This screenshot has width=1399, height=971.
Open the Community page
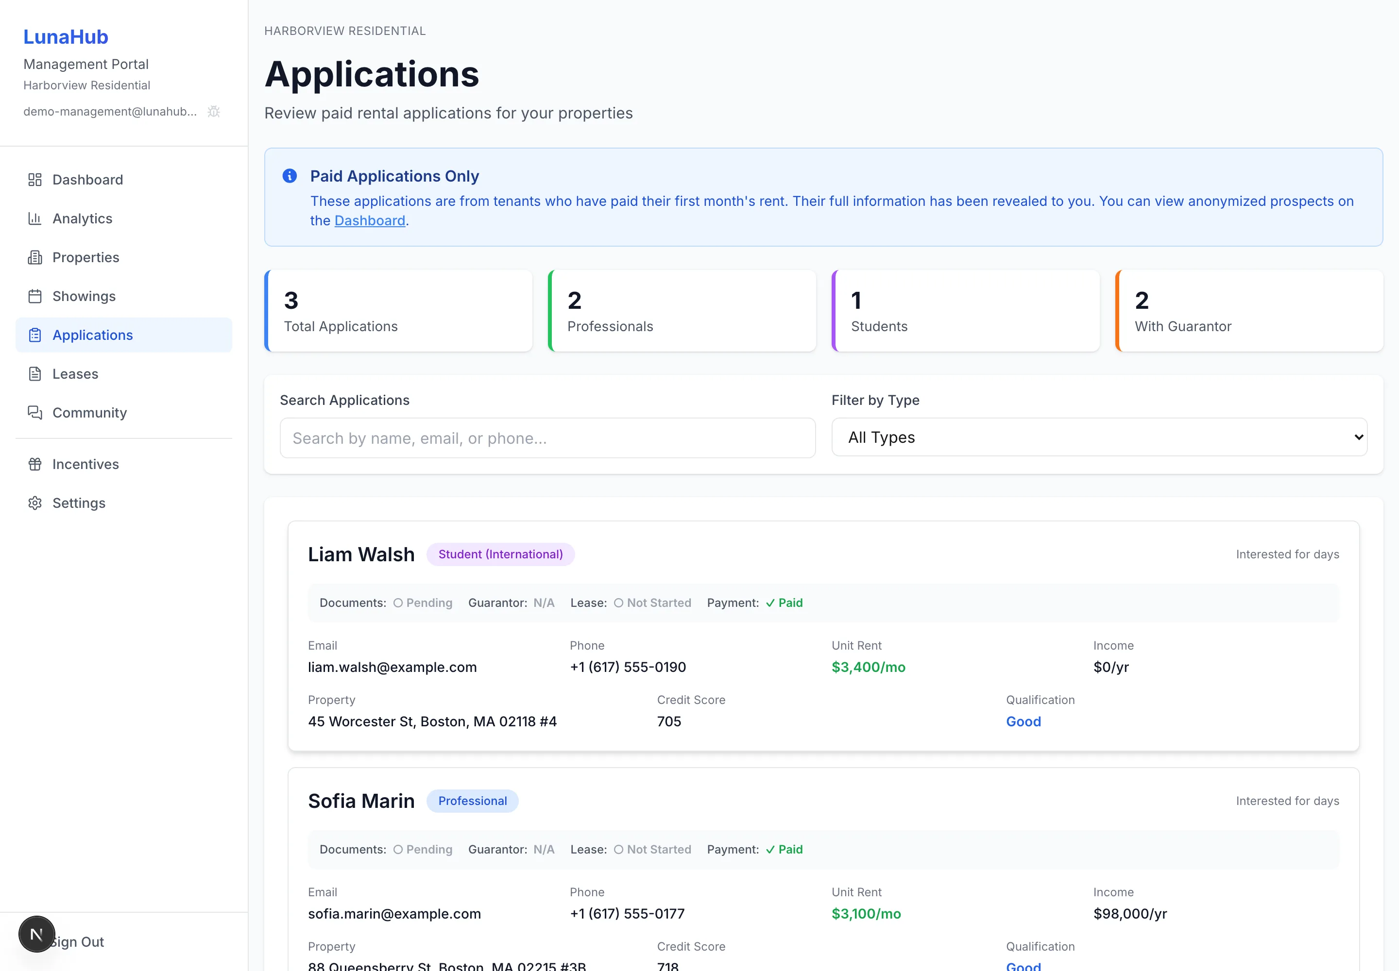coord(123,413)
